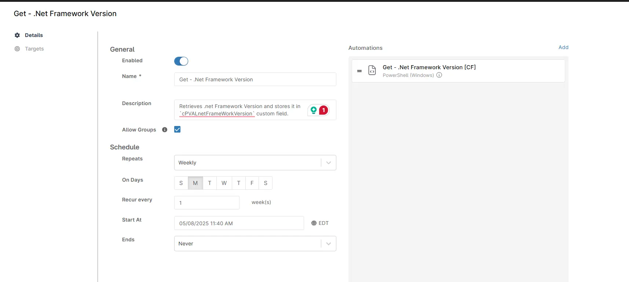
Task: Click the green Grammarly lightbulb icon in Description
Action: (x=314, y=110)
